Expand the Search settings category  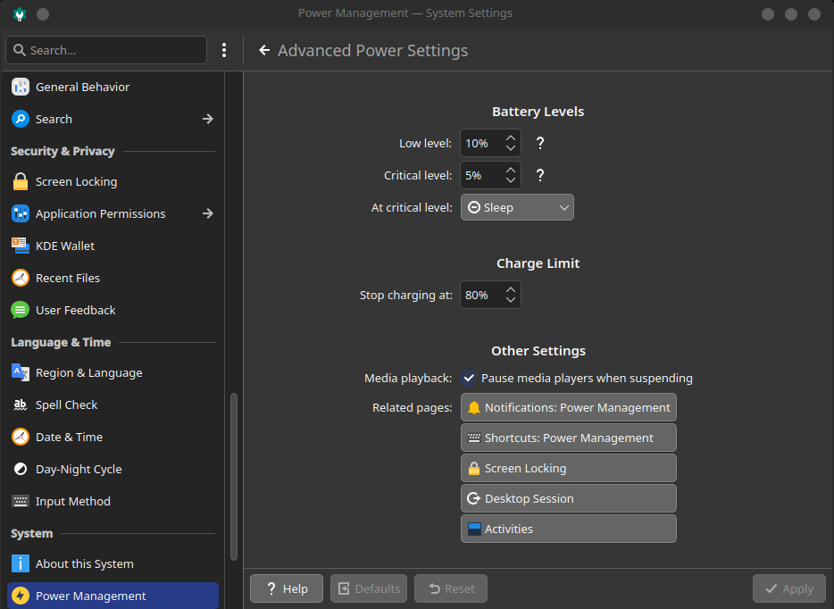207,119
